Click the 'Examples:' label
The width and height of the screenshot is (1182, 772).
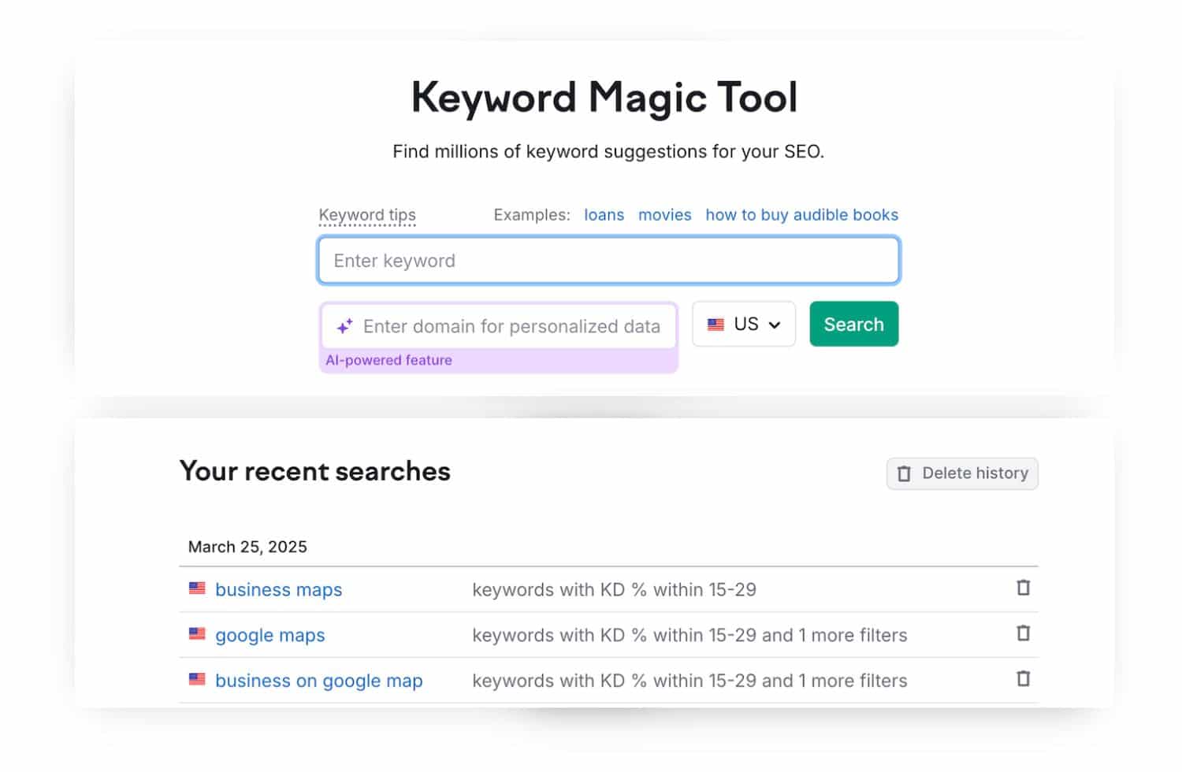pos(532,215)
